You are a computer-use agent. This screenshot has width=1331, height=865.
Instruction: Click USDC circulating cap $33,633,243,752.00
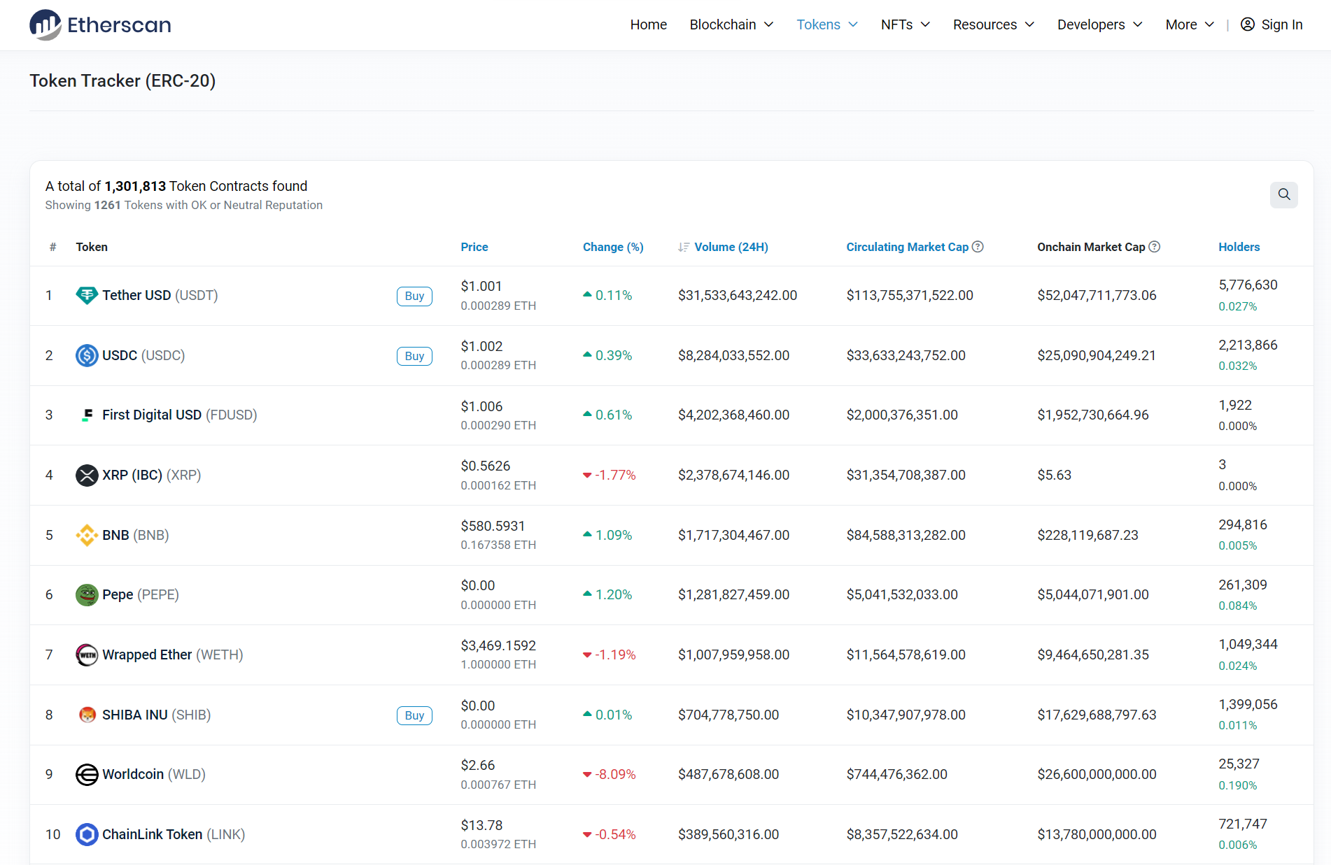(906, 355)
